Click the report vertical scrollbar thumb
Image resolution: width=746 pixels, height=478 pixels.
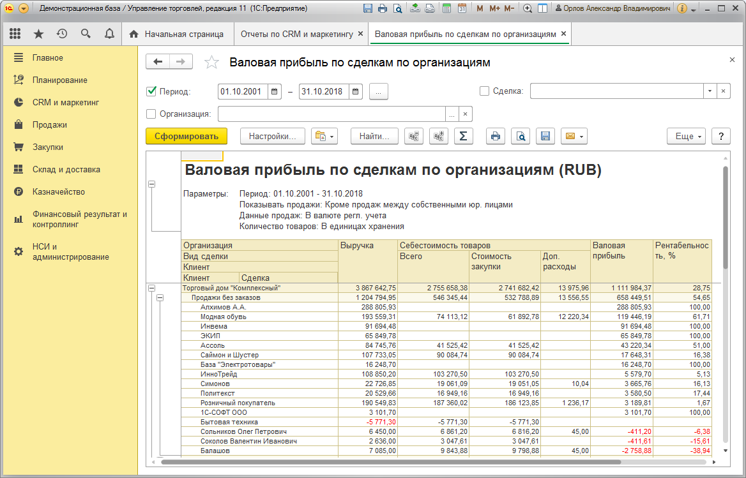coord(725,218)
